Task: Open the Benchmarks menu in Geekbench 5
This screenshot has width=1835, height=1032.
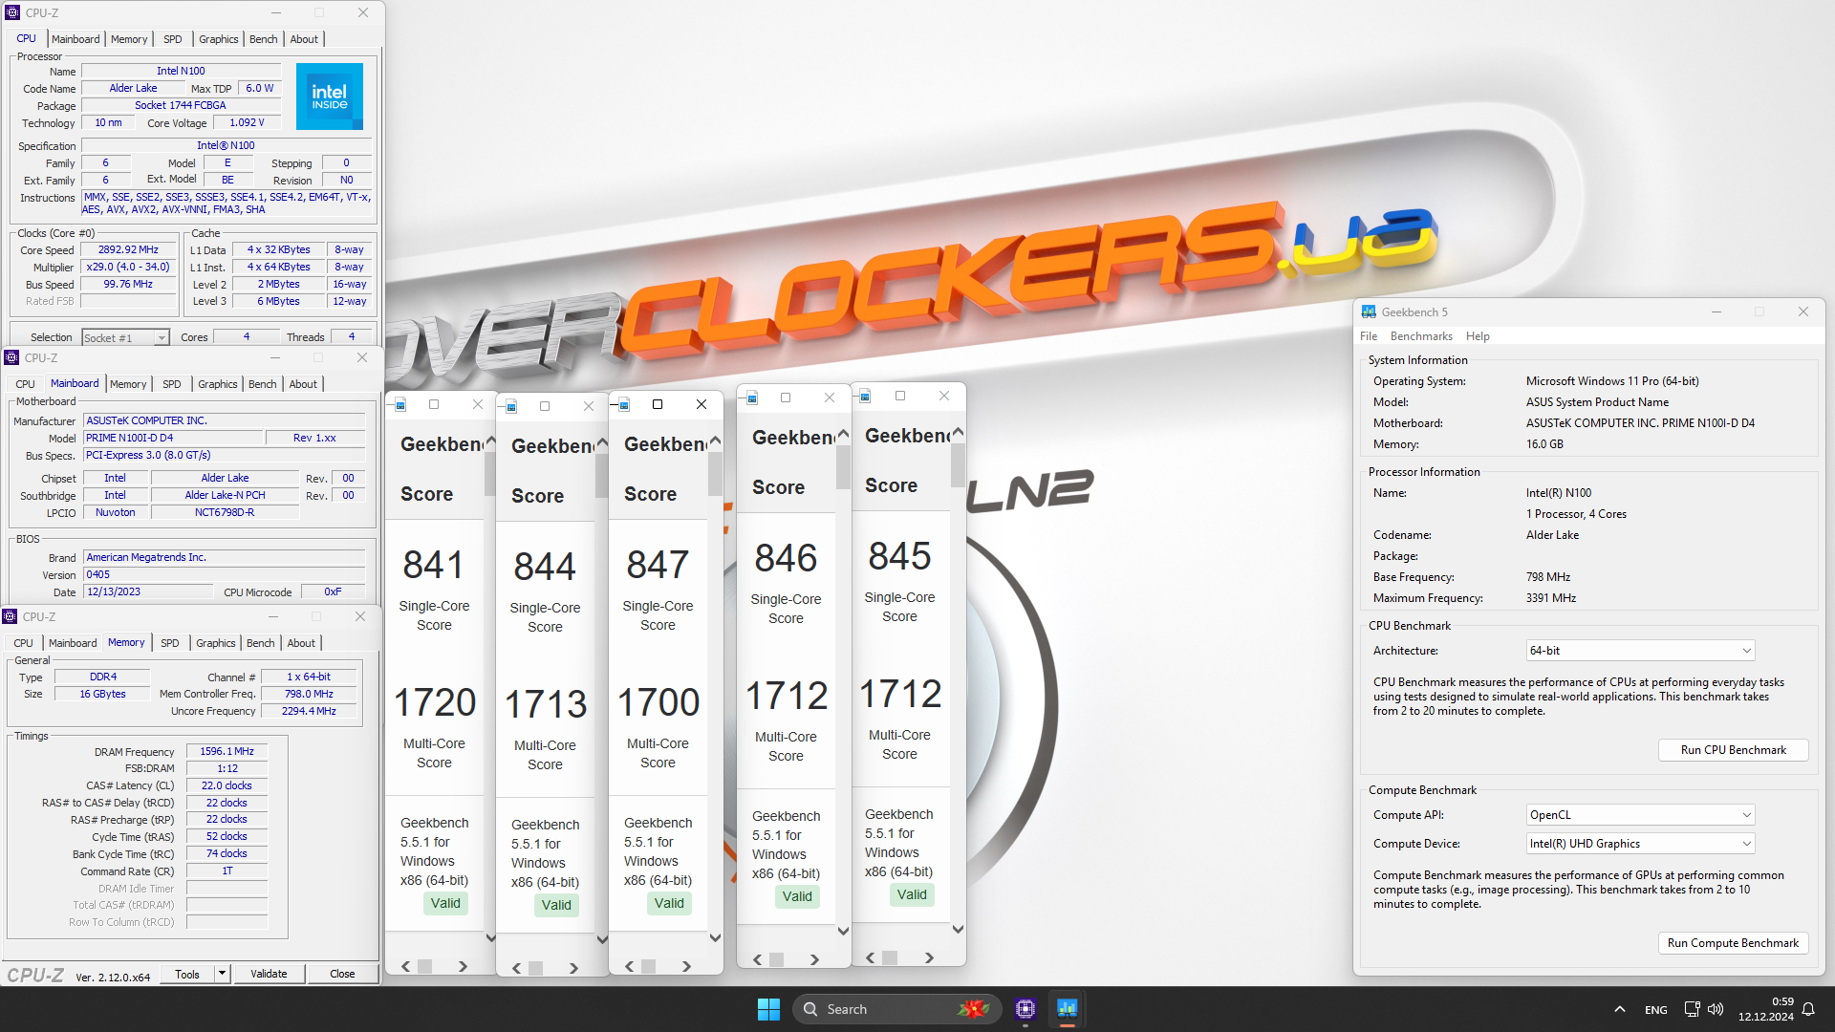Action: [x=1421, y=336]
